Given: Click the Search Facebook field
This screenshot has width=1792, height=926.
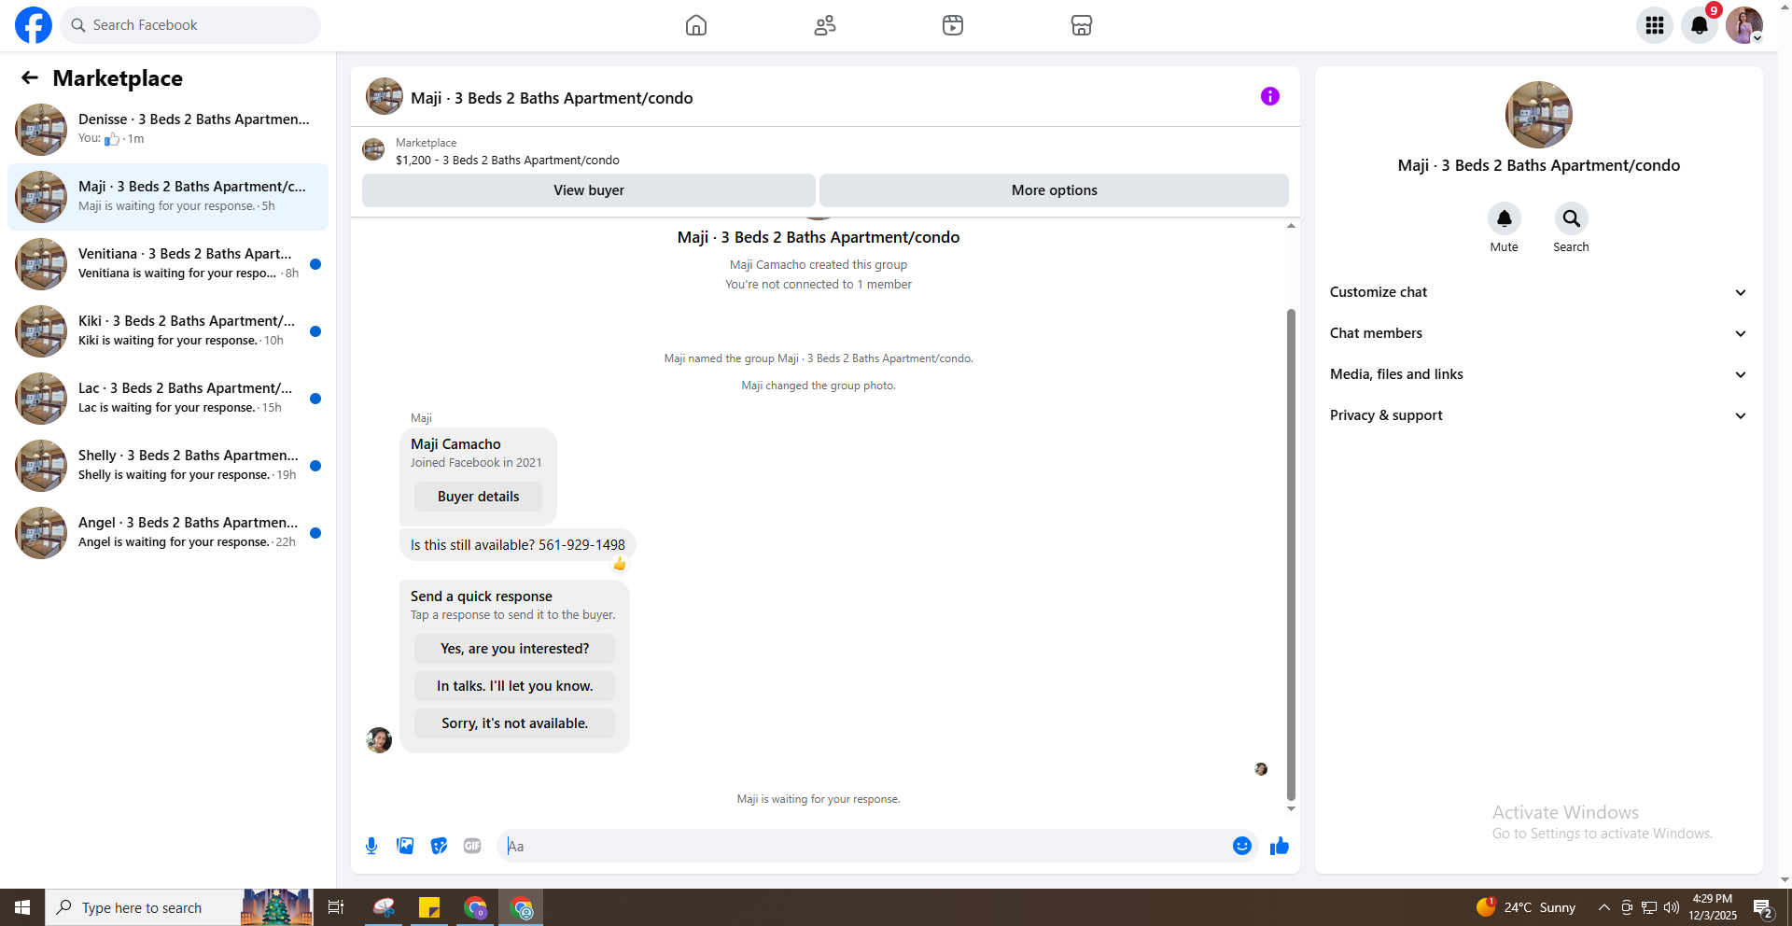Looking at the screenshot, I should 190,25.
